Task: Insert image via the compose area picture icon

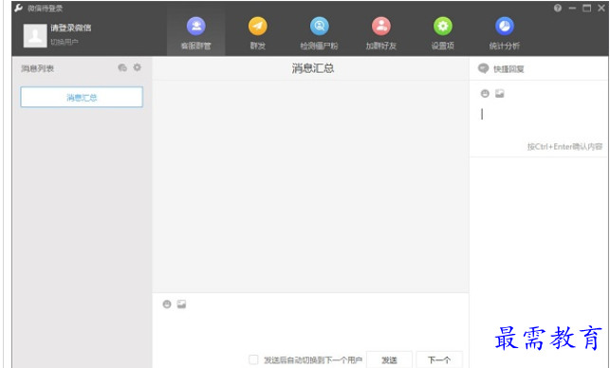Action: click(x=181, y=304)
